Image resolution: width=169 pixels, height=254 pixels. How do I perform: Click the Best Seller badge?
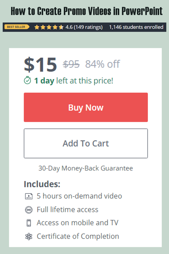tap(17, 27)
